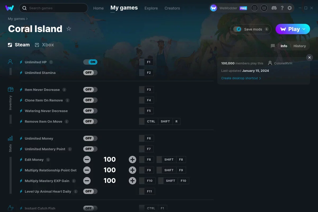This screenshot has width=318, height=212.
Task: Change the CTRL SHIFT R hotkey binding
Action: point(160,121)
